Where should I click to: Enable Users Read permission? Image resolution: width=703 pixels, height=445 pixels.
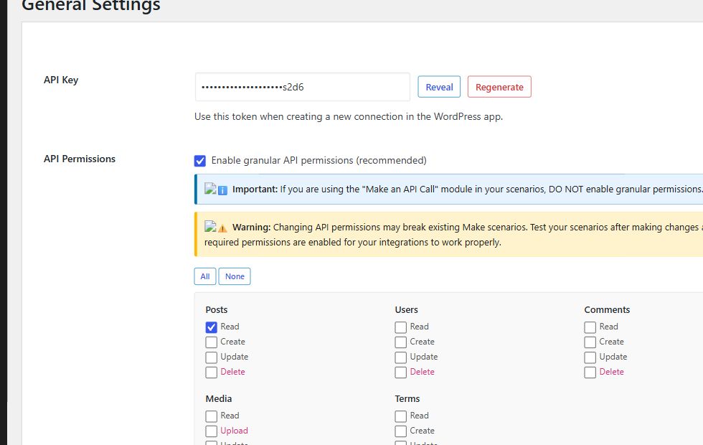[401, 327]
